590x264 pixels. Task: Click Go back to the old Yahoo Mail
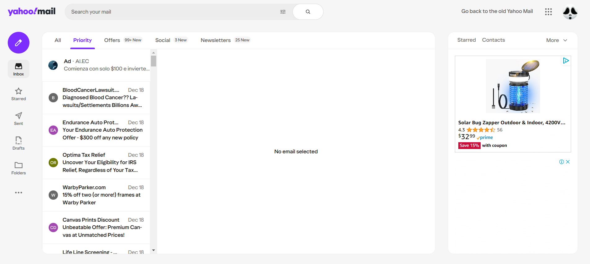pos(497,11)
